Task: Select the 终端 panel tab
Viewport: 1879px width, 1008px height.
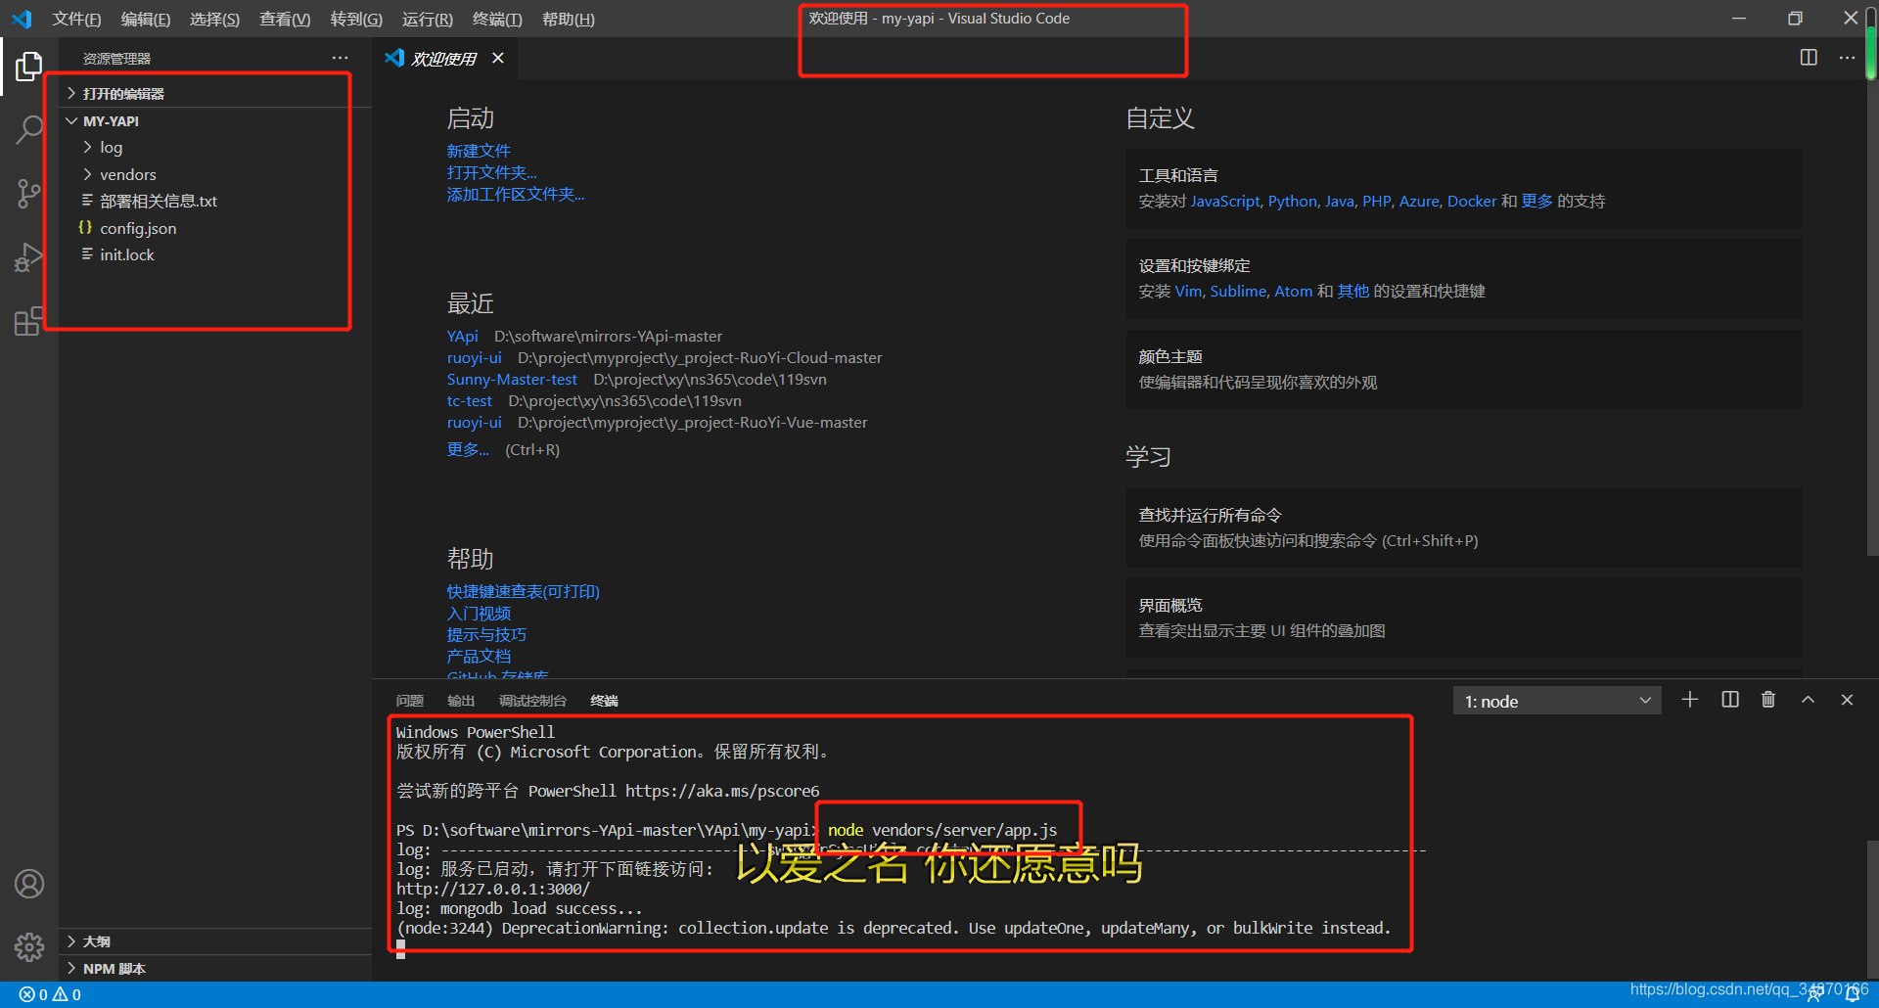Action: [x=604, y=701]
